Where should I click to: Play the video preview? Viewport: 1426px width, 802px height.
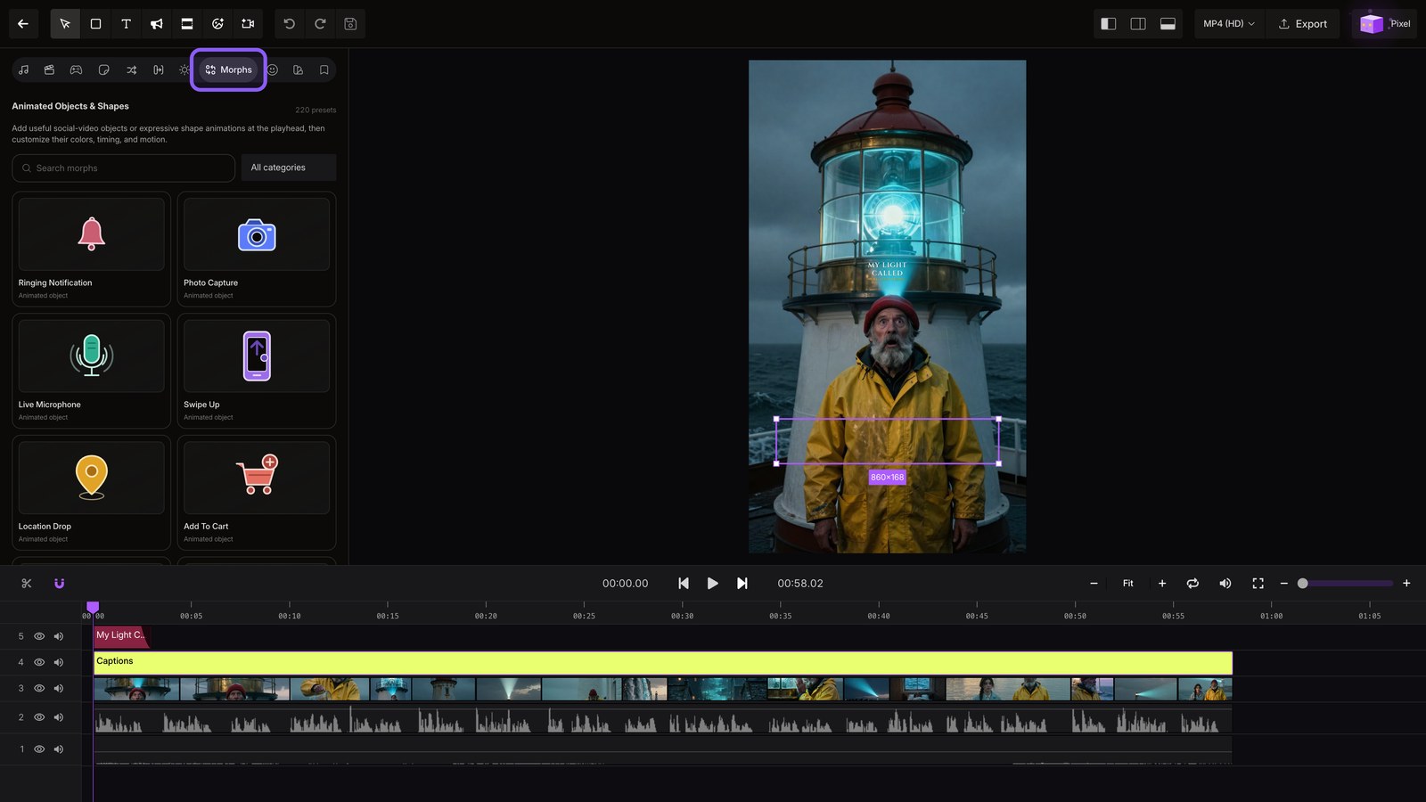(x=712, y=584)
